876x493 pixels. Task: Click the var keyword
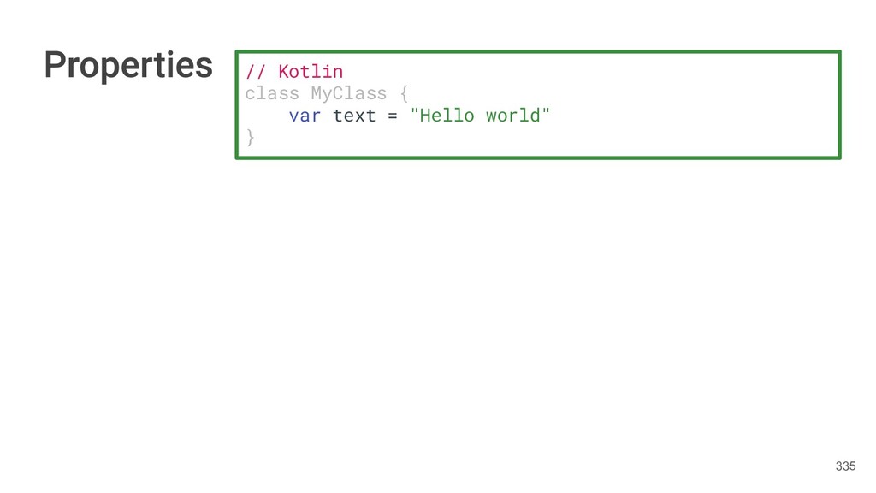[305, 115]
